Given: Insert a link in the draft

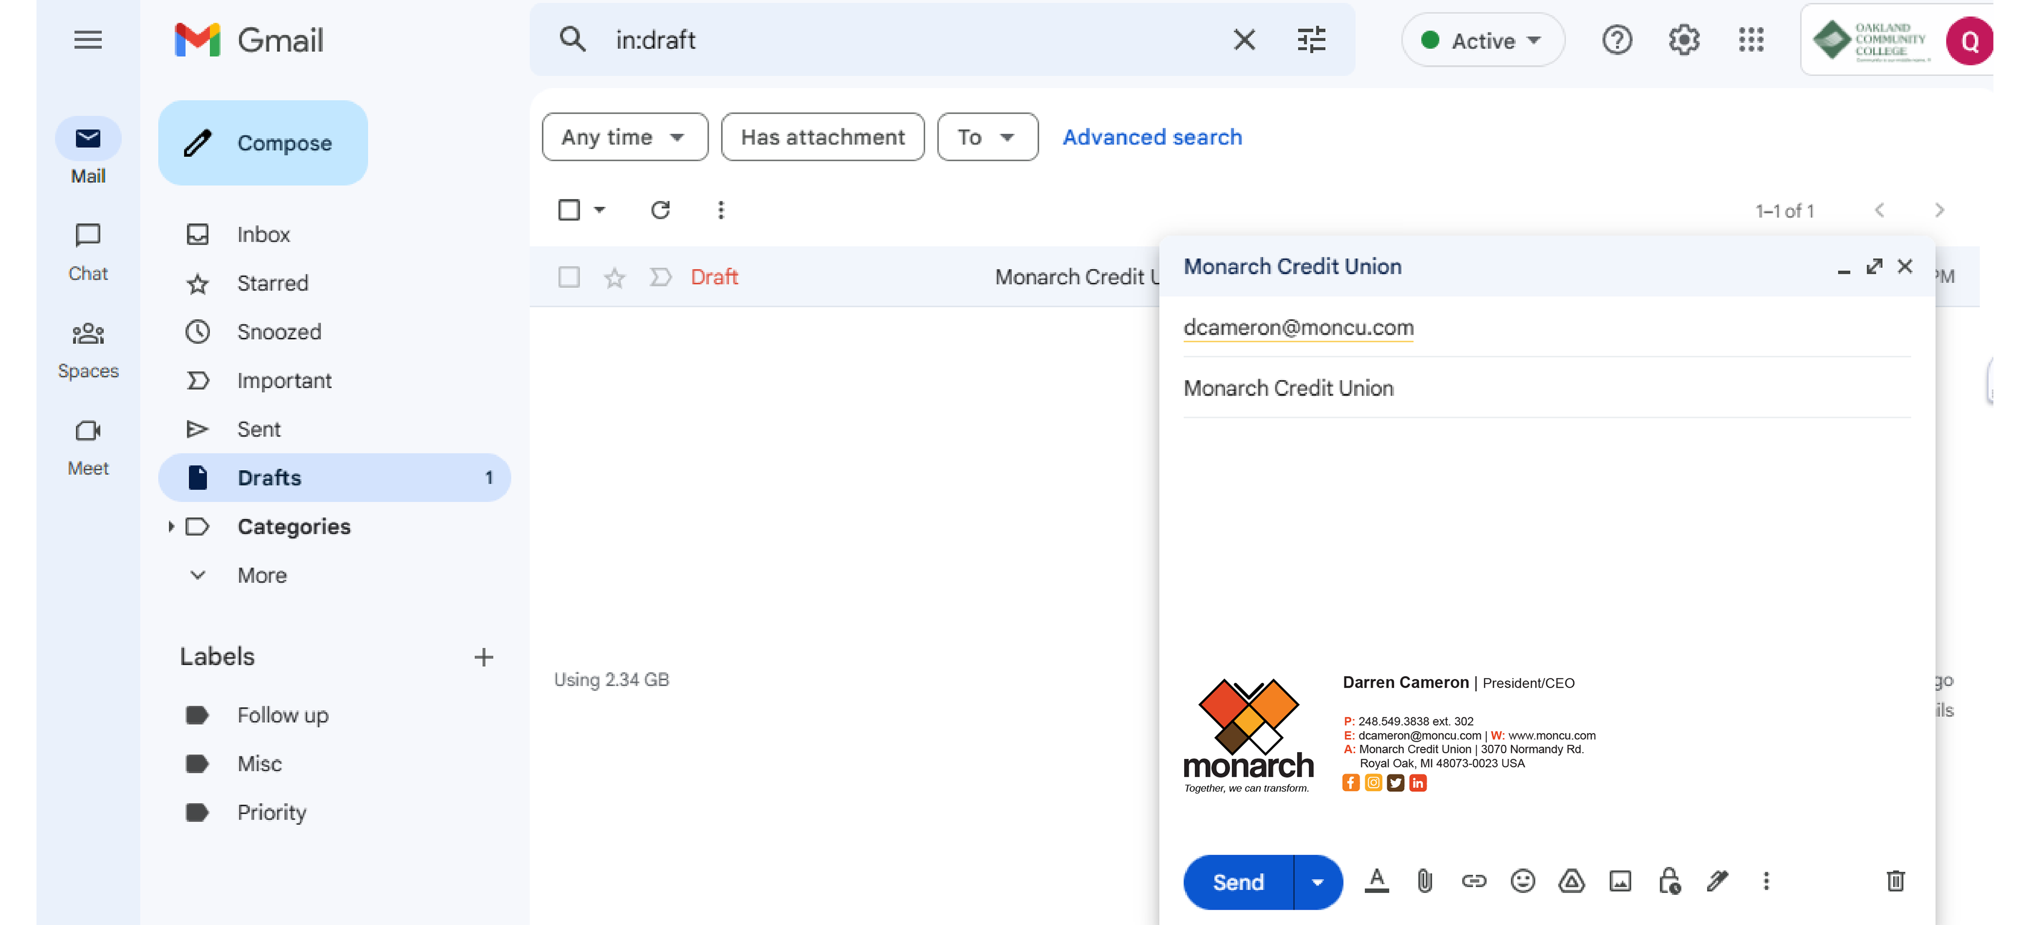Looking at the screenshot, I should [x=1474, y=881].
